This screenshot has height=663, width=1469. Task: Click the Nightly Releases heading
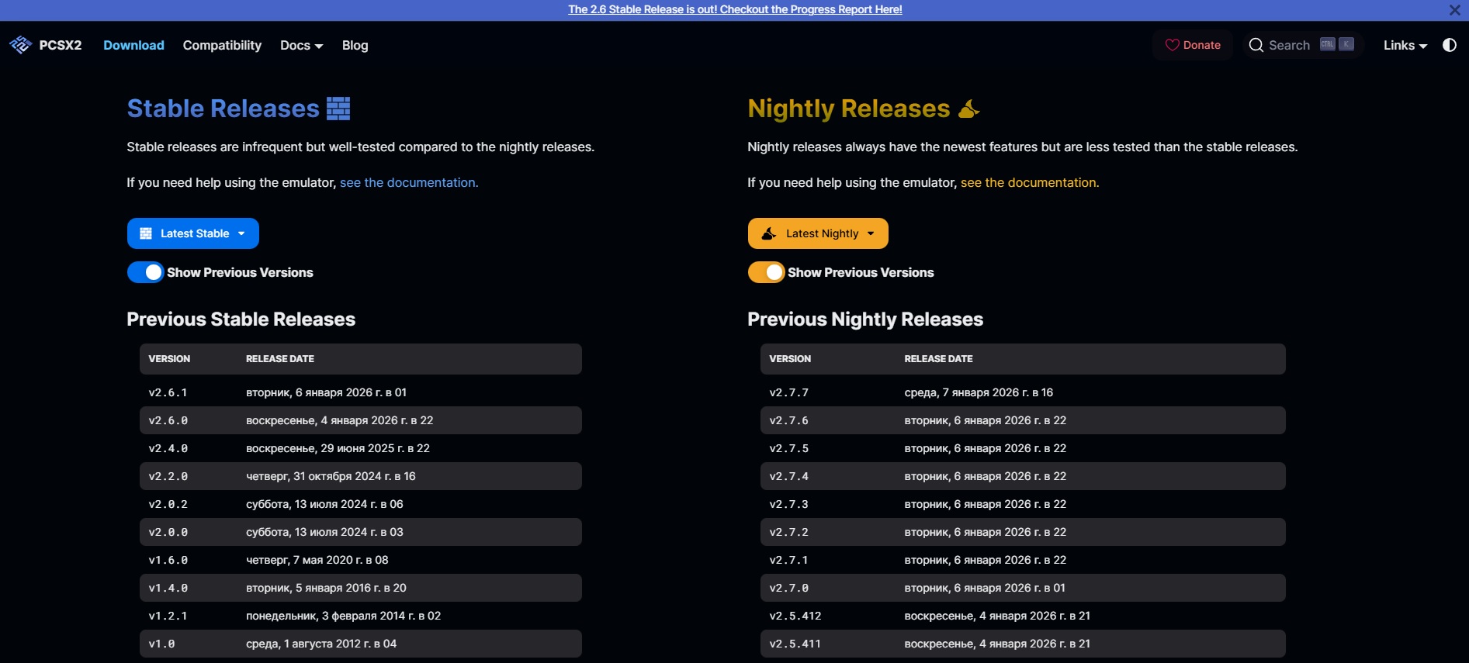pyautogui.click(x=848, y=109)
